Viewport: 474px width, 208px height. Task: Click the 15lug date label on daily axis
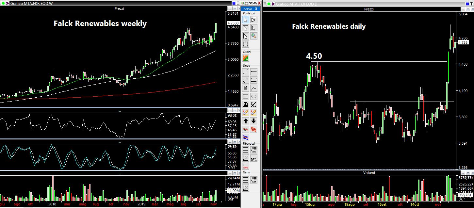coord(310,204)
